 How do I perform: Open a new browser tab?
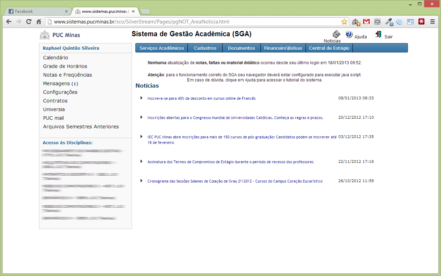click(x=145, y=11)
